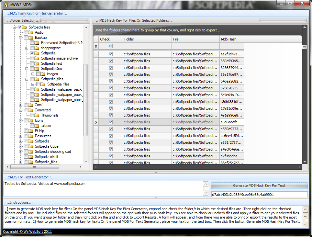
Task: Expand the Softpedia shopping cart node
Action: 20,152
